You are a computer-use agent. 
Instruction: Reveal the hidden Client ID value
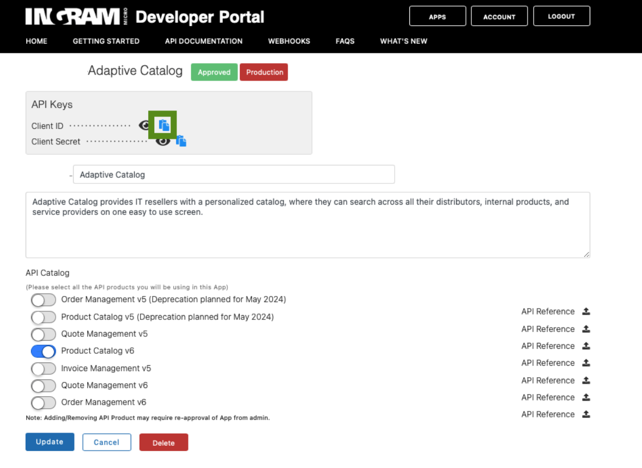pos(144,125)
